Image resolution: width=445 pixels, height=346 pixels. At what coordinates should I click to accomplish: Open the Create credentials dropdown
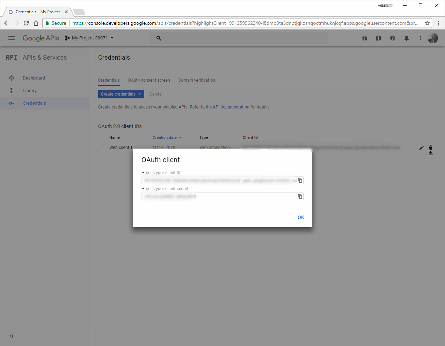121,94
